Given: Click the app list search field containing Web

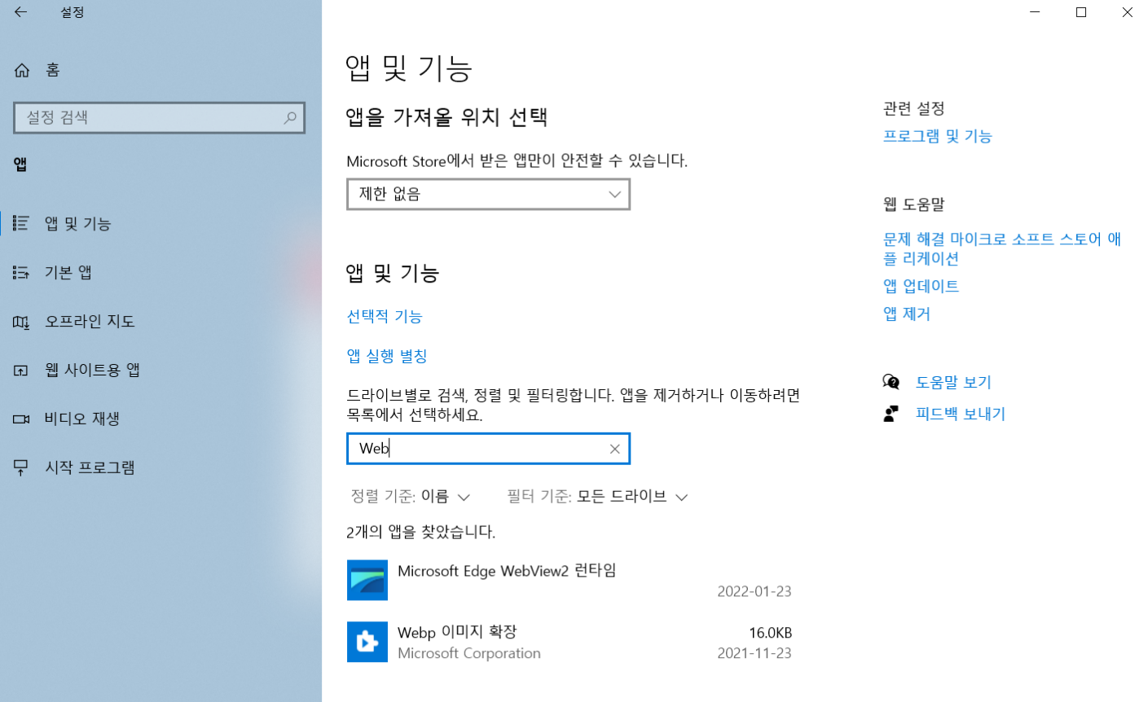Looking at the screenshot, I should [x=488, y=449].
